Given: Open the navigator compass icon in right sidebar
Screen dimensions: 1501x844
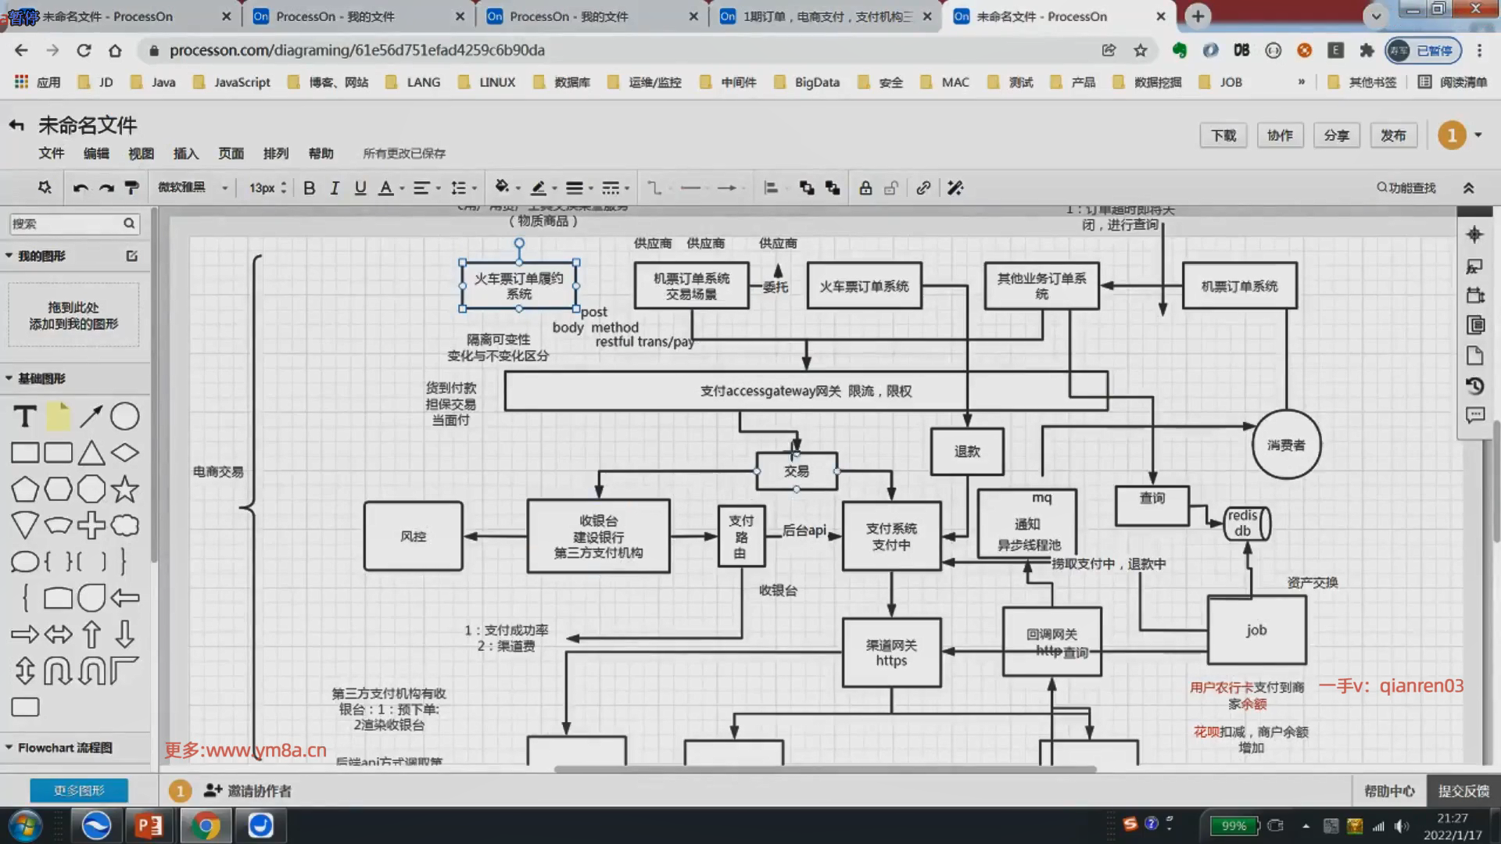Looking at the screenshot, I should click(1474, 234).
